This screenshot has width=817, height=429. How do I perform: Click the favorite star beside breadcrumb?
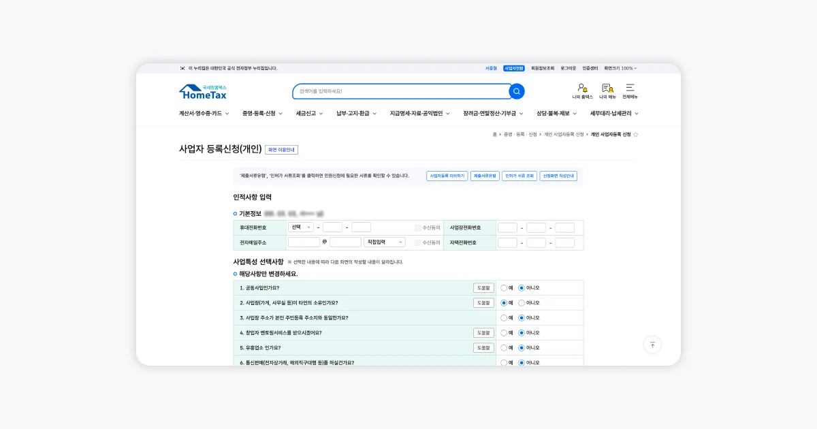[636, 135]
